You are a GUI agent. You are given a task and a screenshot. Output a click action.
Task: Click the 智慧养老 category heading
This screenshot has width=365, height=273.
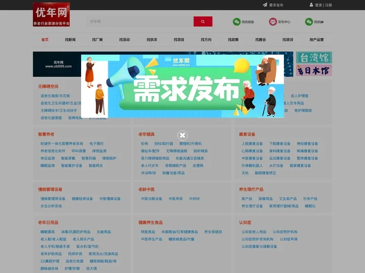point(46,134)
